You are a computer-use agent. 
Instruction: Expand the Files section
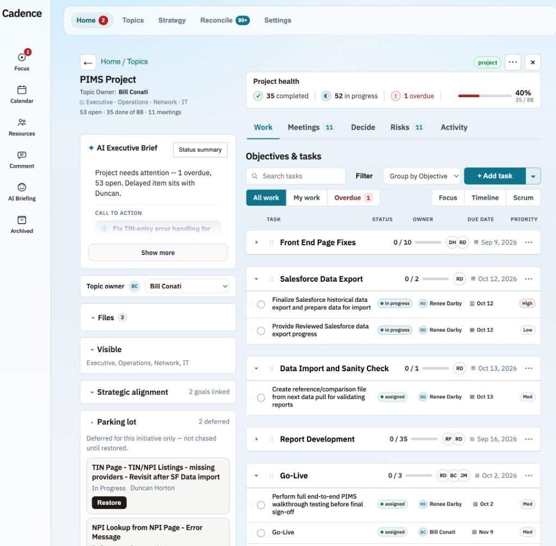click(x=92, y=318)
